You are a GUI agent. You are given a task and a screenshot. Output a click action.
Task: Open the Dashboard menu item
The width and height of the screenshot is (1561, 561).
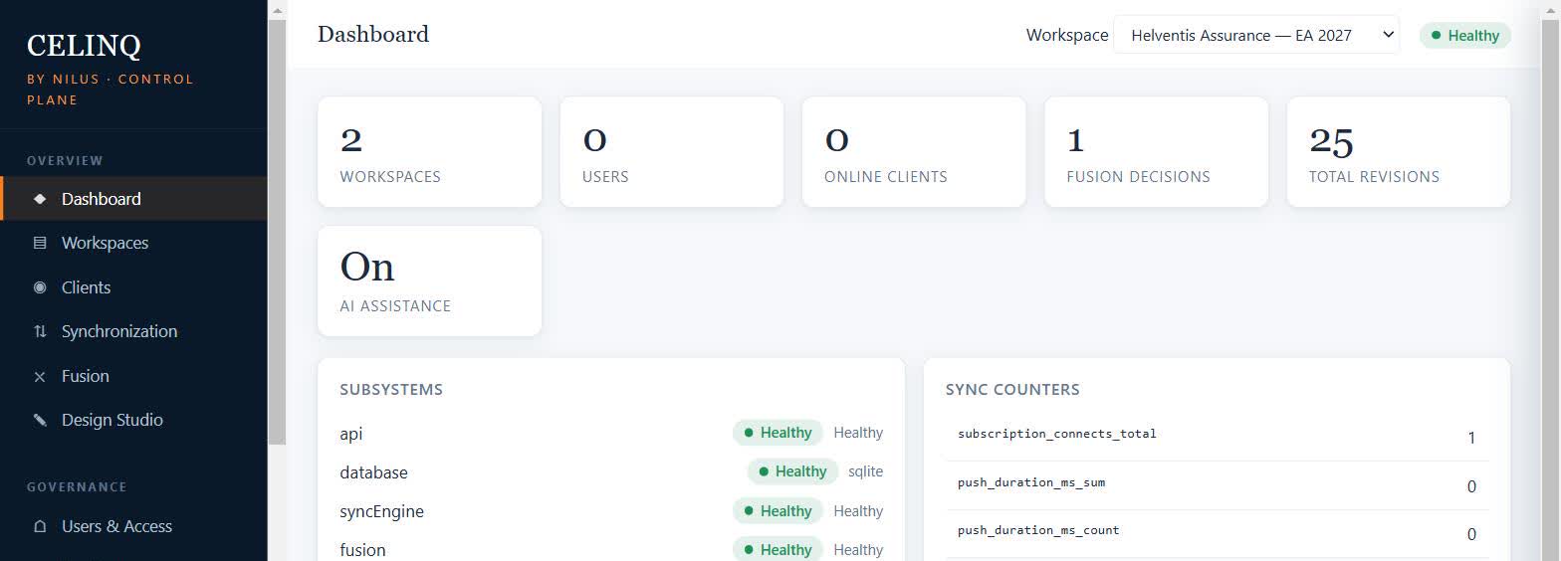[x=134, y=199]
